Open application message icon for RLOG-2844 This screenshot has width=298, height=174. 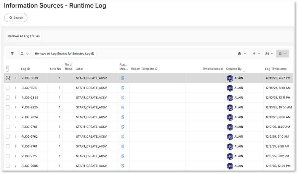click(x=123, y=97)
